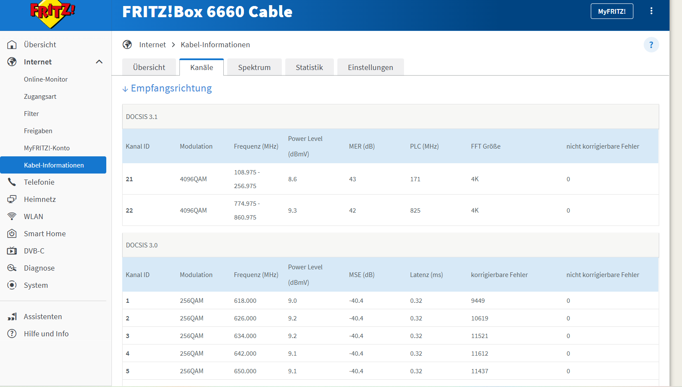Click the Diagnose icon
This screenshot has height=387, width=682.
(x=12, y=268)
